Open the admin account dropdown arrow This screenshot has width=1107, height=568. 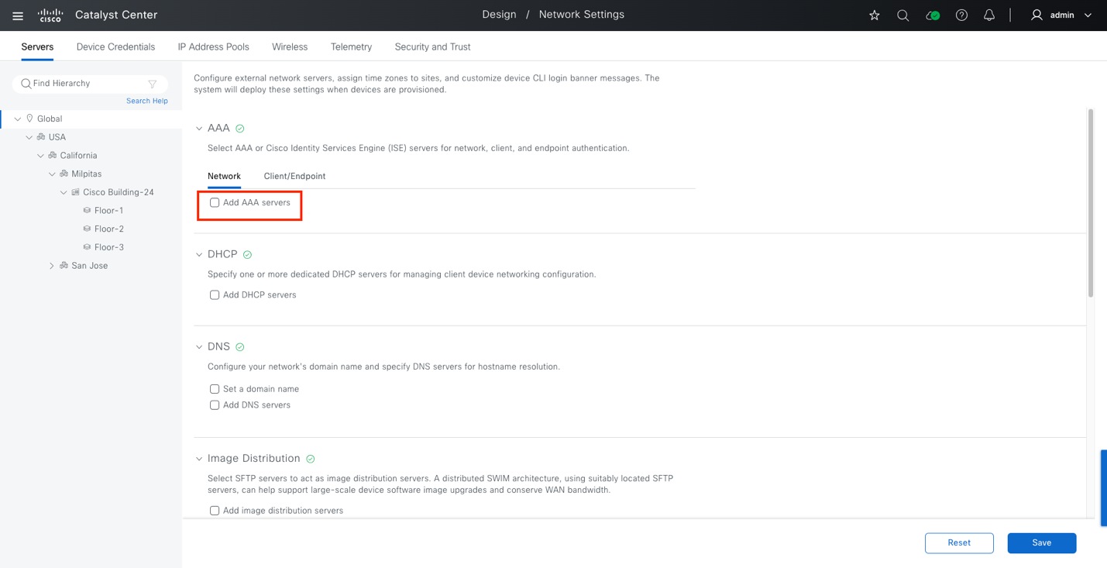(x=1088, y=14)
